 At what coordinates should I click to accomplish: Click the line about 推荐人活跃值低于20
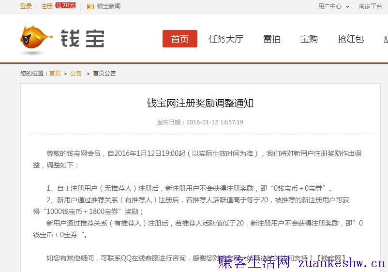click(198, 229)
